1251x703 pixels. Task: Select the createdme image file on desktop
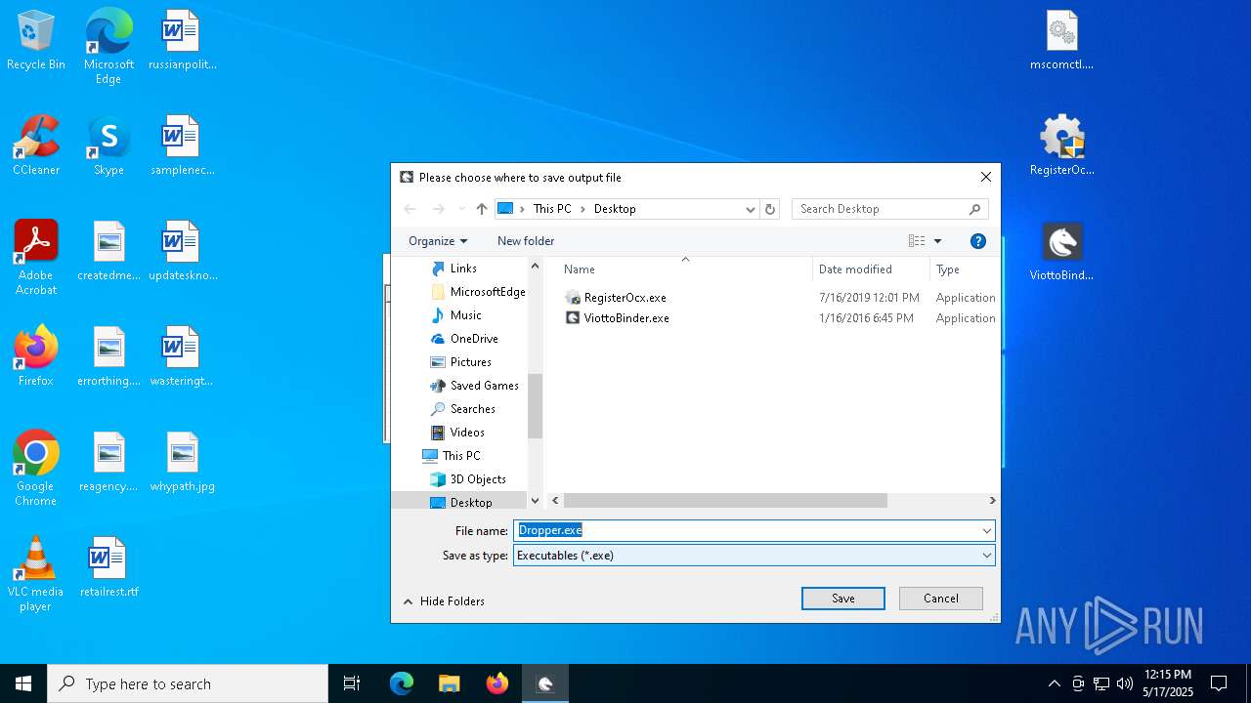pyautogui.click(x=108, y=252)
